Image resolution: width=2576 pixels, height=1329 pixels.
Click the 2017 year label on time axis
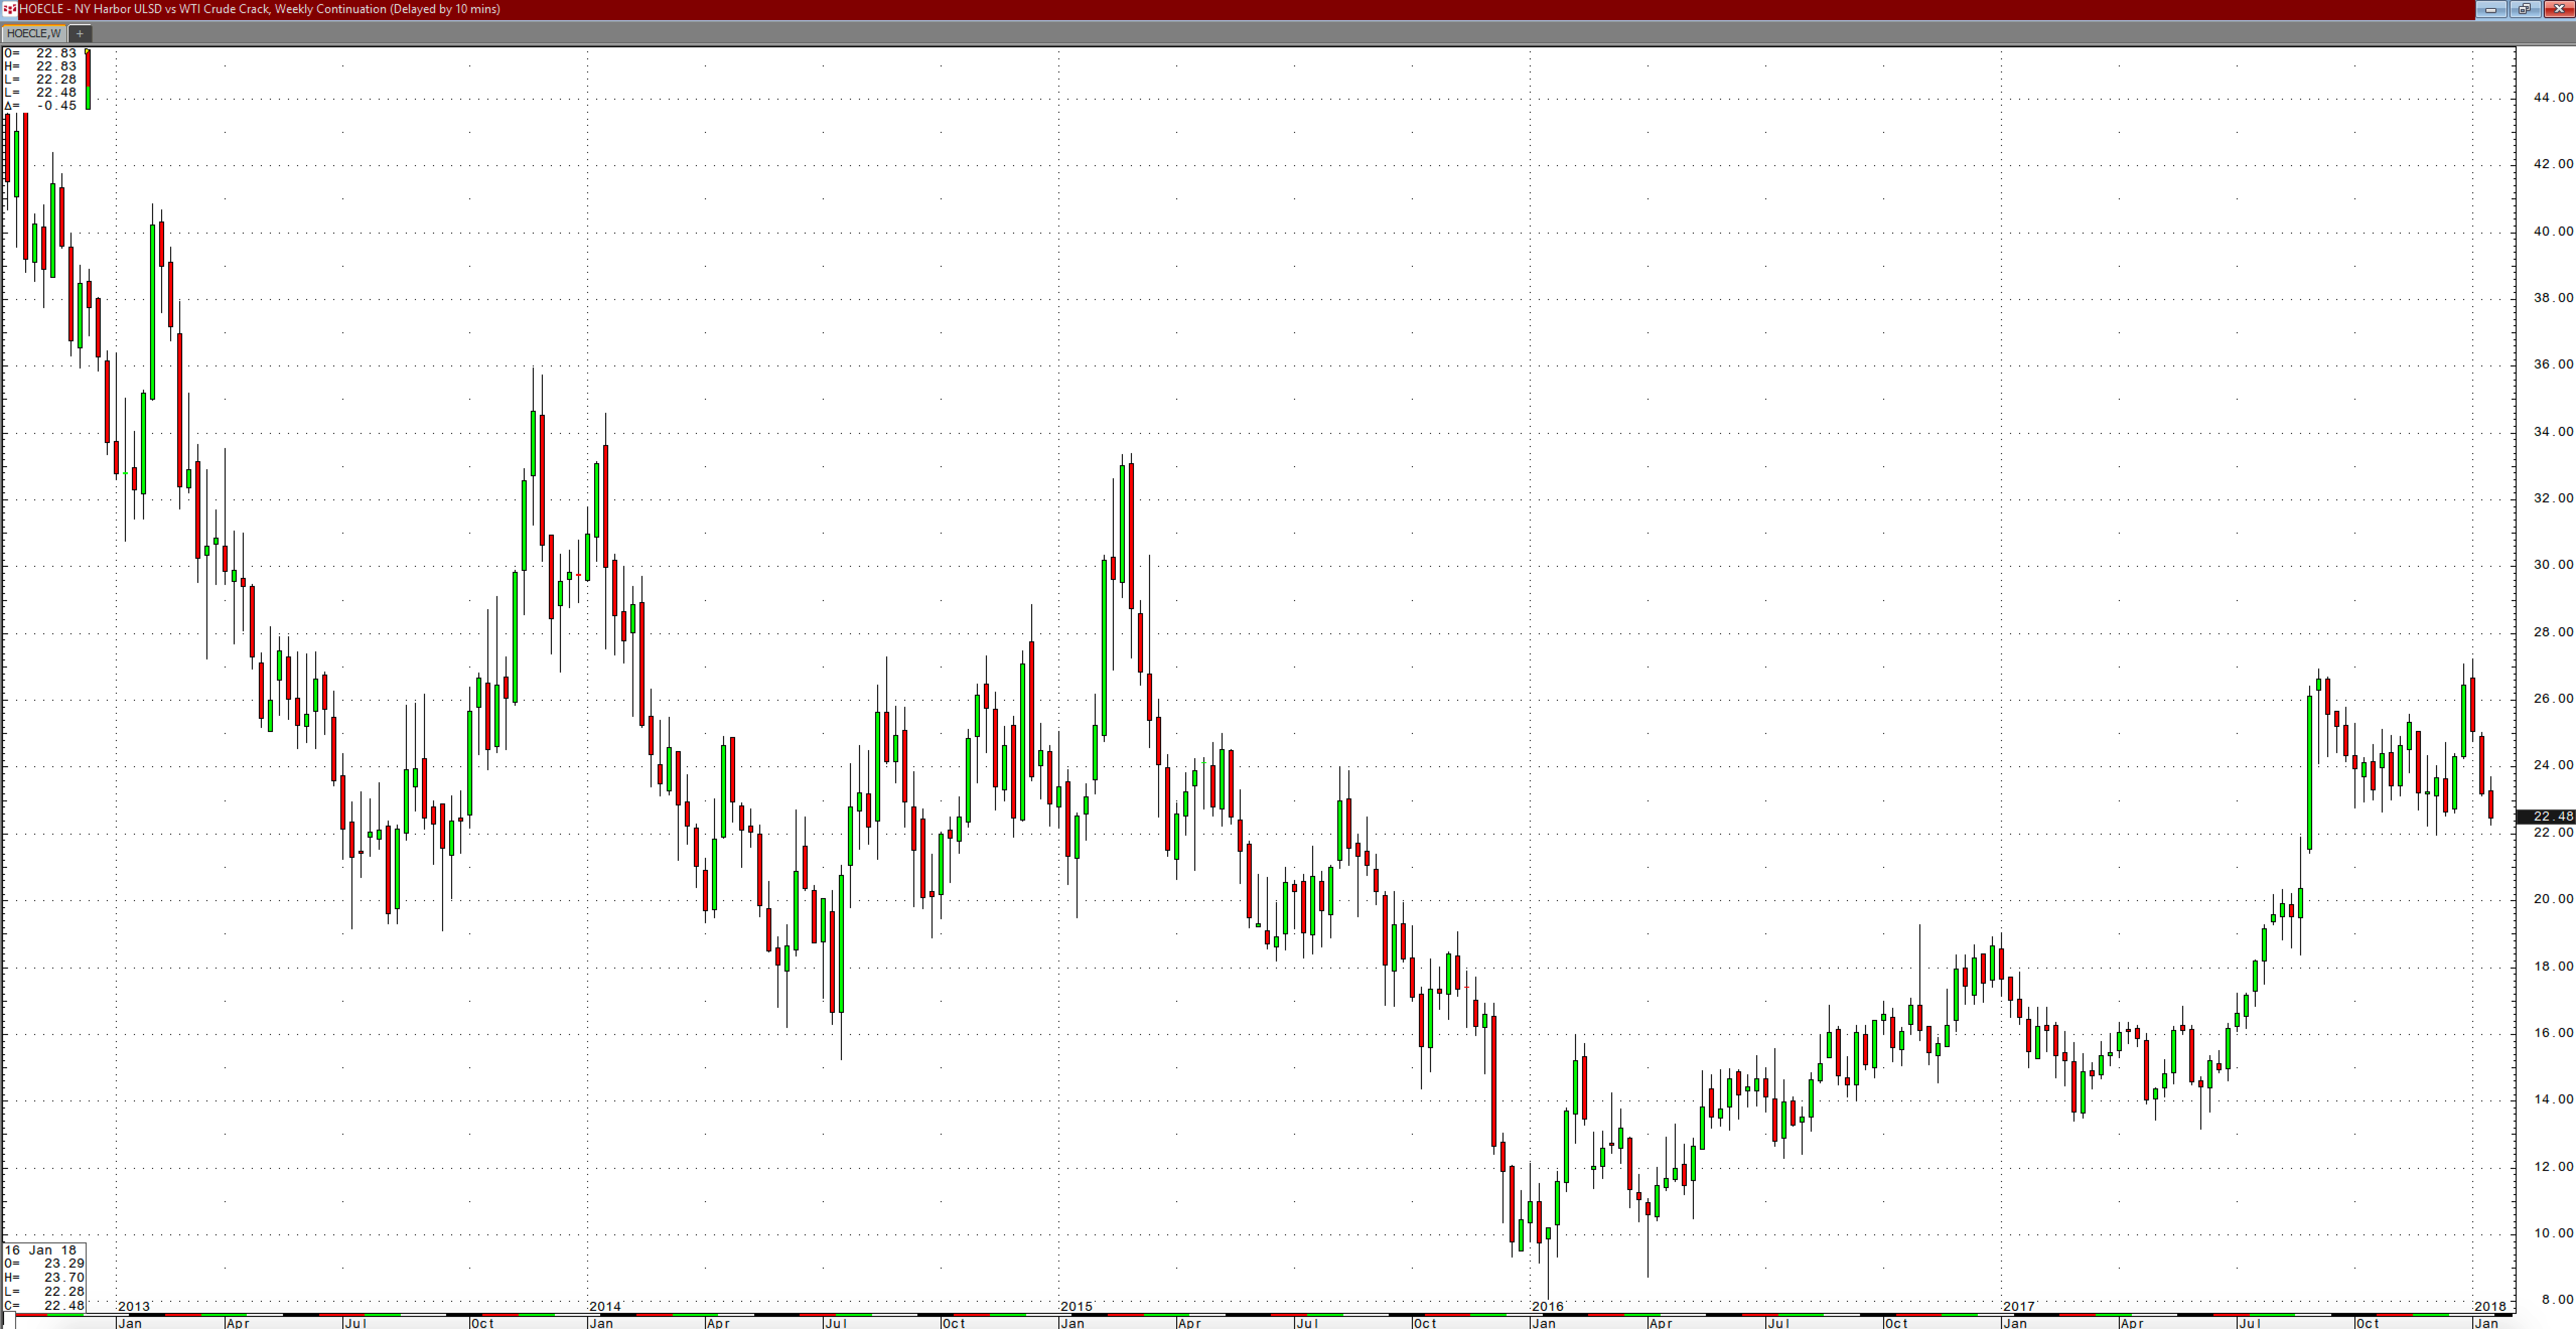pos(2018,1306)
